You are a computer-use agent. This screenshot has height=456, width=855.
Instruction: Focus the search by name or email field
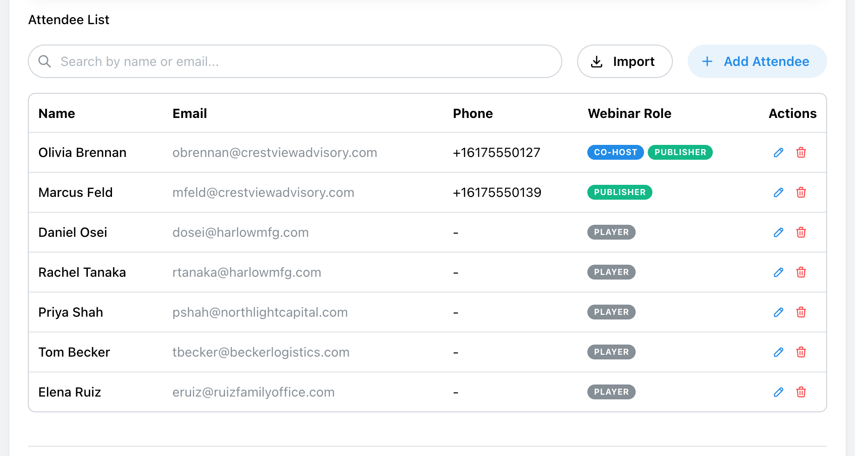click(x=295, y=61)
